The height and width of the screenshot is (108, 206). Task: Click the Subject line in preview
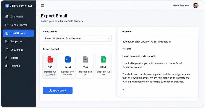[x=147, y=41]
